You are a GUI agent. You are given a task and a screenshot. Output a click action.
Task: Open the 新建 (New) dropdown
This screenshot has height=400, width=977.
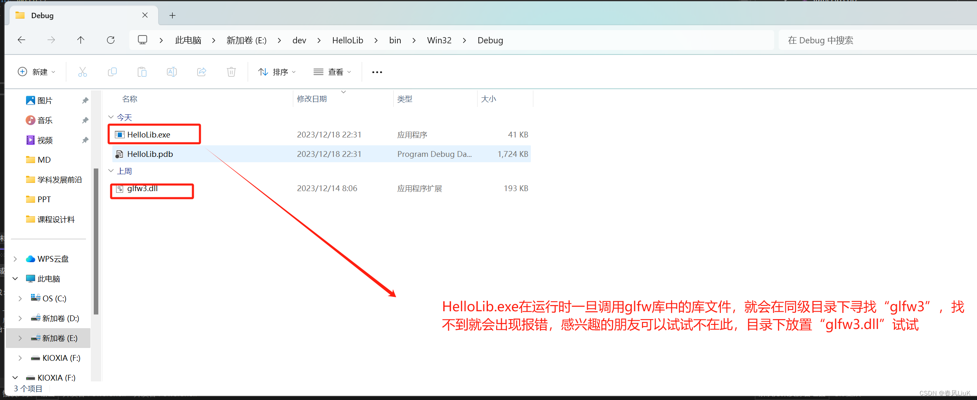coord(36,72)
